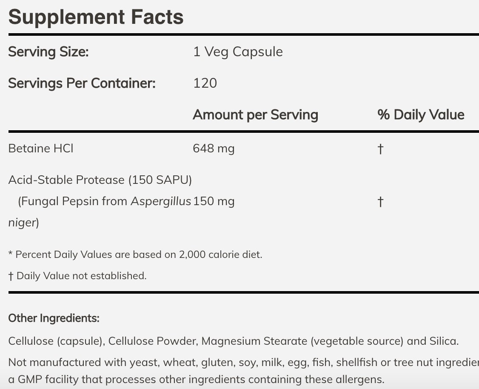Click the Acid-Stable Protease (150 SAPU) text
The image size is (479, 389).
(100, 180)
